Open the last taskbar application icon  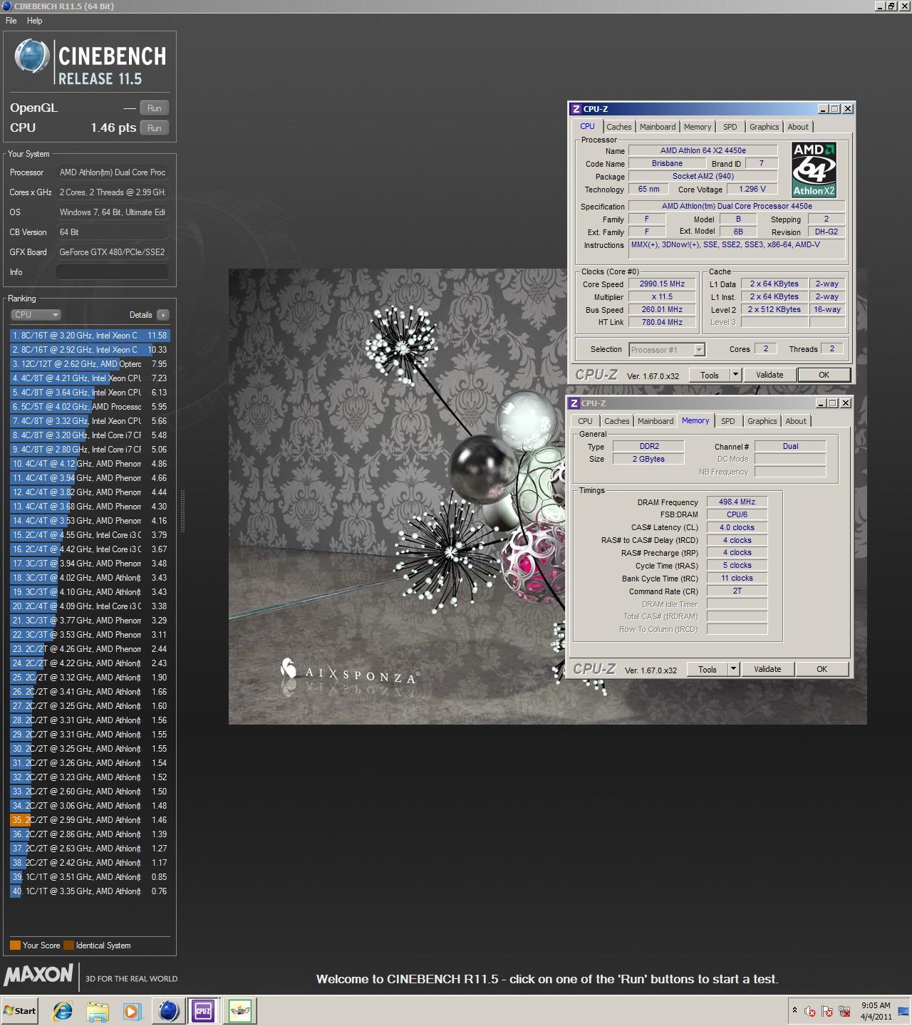point(240,1011)
